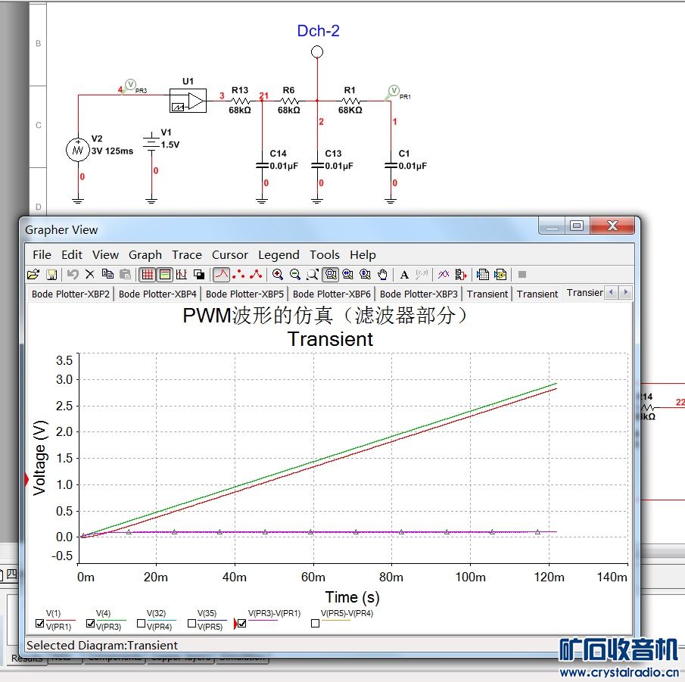Image resolution: width=685 pixels, height=682 pixels.
Task: Click the vertical zoom icon
Action: pos(366,274)
